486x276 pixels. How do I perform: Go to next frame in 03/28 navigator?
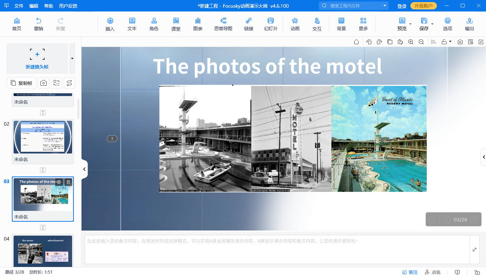(x=474, y=219)
